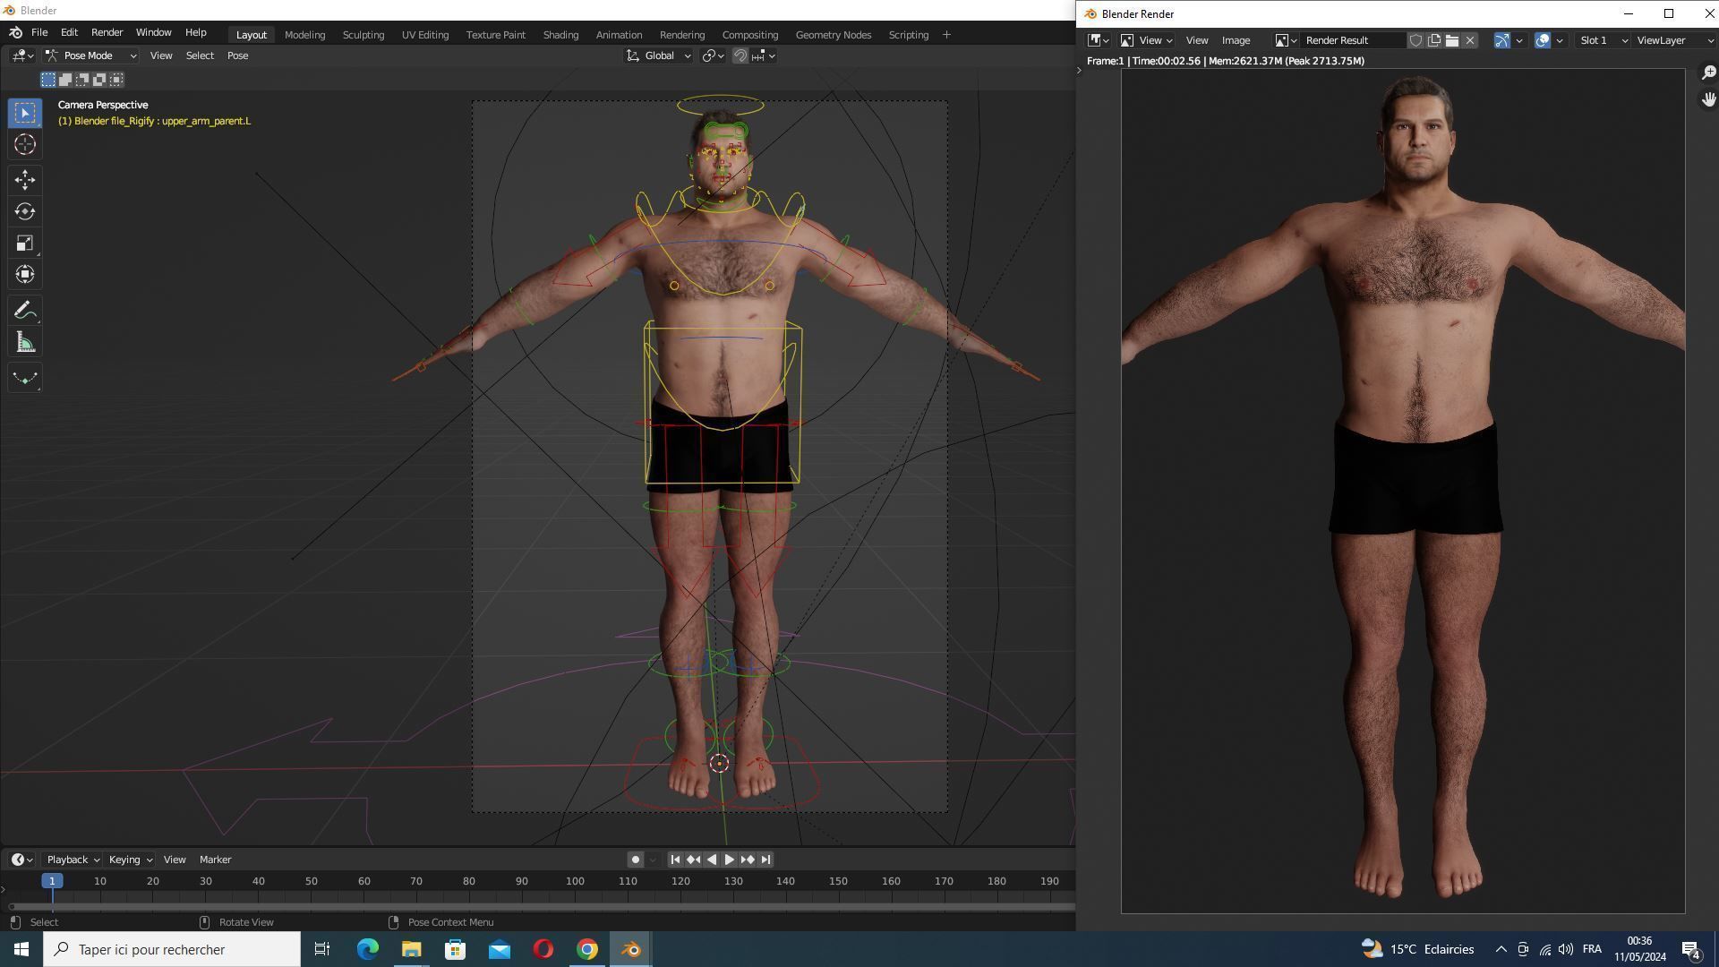Open the Keying popover in timeline

(x=130, y=860)
